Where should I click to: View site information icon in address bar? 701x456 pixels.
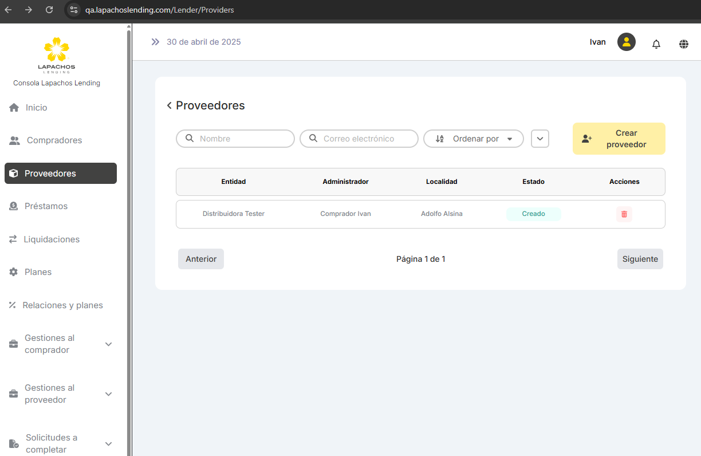click(74, 10)
